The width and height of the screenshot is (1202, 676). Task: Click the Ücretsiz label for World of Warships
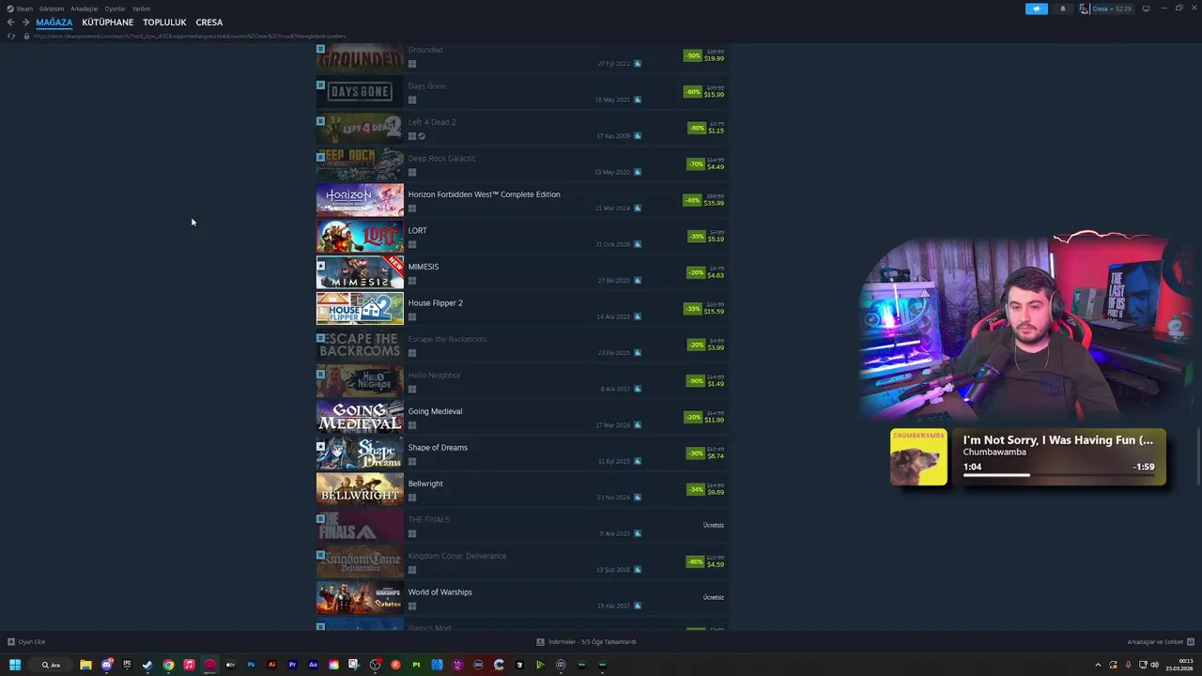click(714, 597)
